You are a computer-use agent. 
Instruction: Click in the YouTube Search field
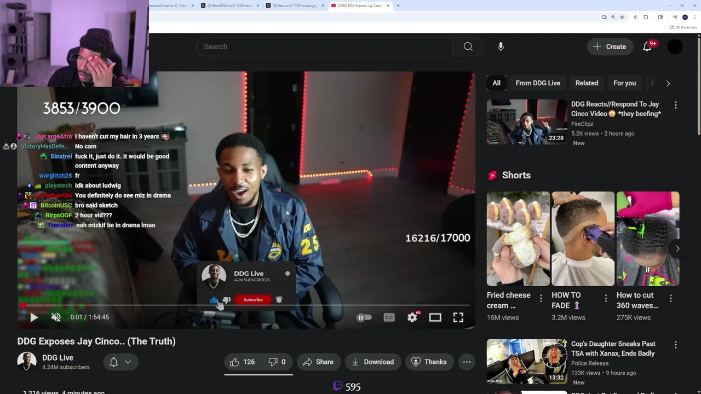coord(325,47)
